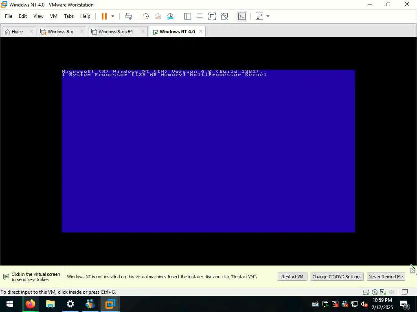Switch to the Windows 8.x x64 tab
The width and height of the screenshot is (417, 312).
[x=116, y=32]
